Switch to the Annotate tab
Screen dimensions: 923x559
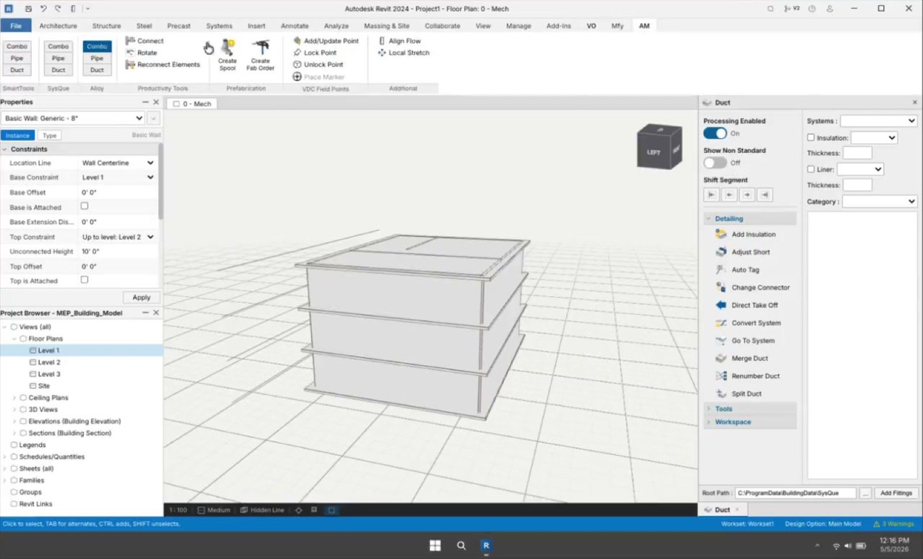pyautogui.click(x=295, y=26)
